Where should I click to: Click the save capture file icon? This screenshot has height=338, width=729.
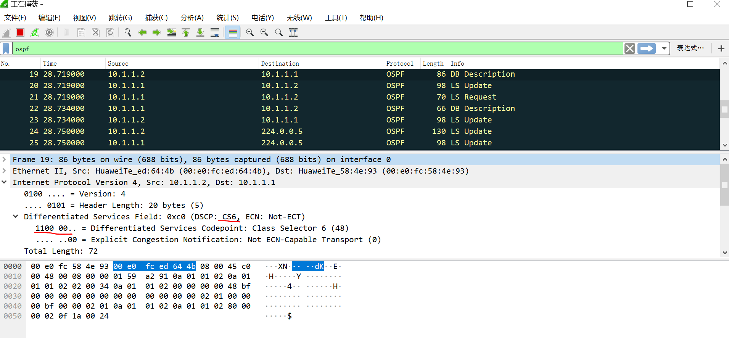click(x=81, y=33)
